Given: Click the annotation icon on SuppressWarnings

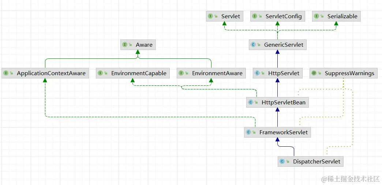Looking at the screenshot, I should pyautogui.click(x=314, y=73).
